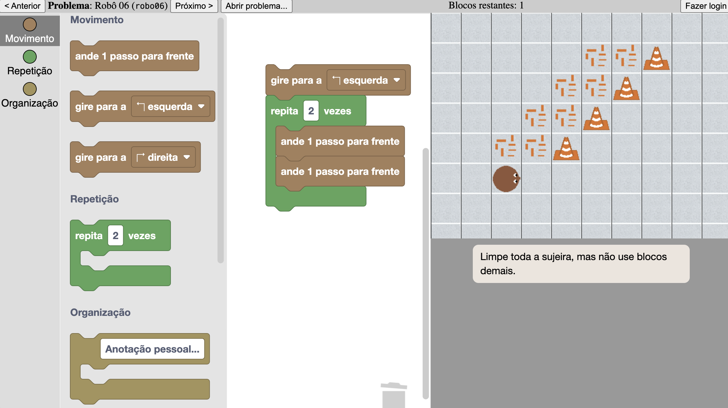The image size is (728, 408).
Task: Select the Organização category tab
Action: click(30, 95)
